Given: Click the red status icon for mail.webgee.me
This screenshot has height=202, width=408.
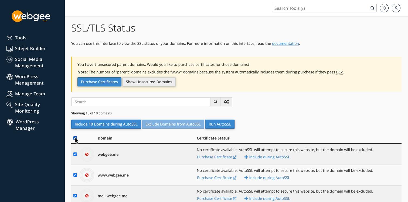Looking at the screenshot, I should coord(87,196).
